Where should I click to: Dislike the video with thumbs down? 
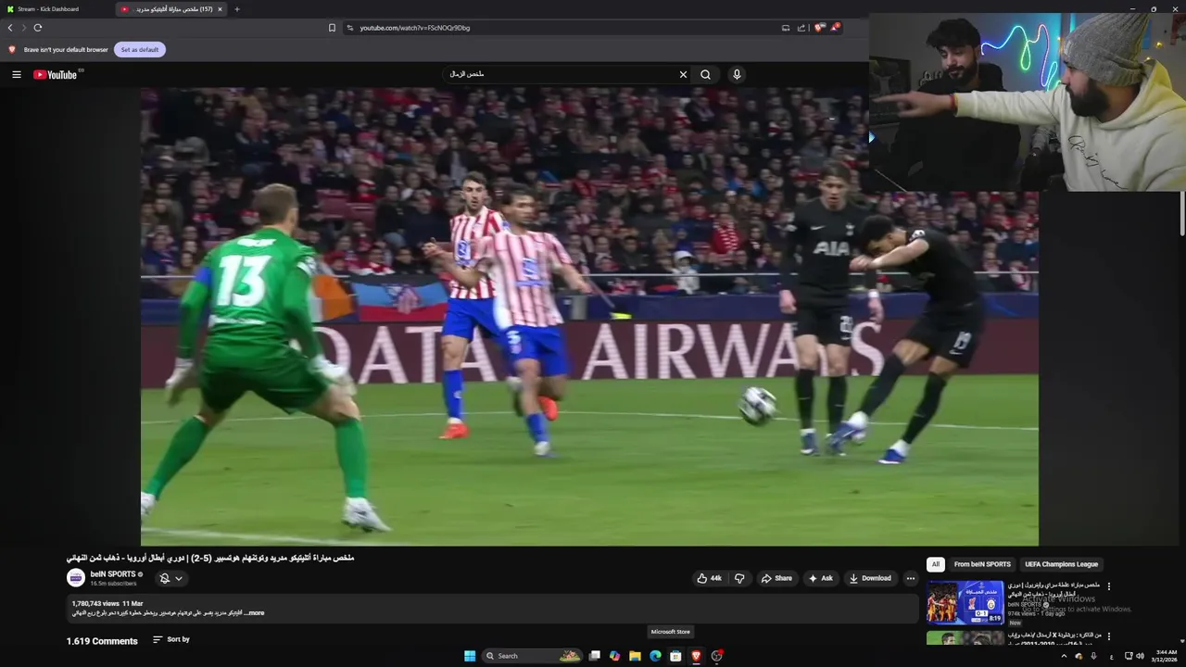pos(739,578)
